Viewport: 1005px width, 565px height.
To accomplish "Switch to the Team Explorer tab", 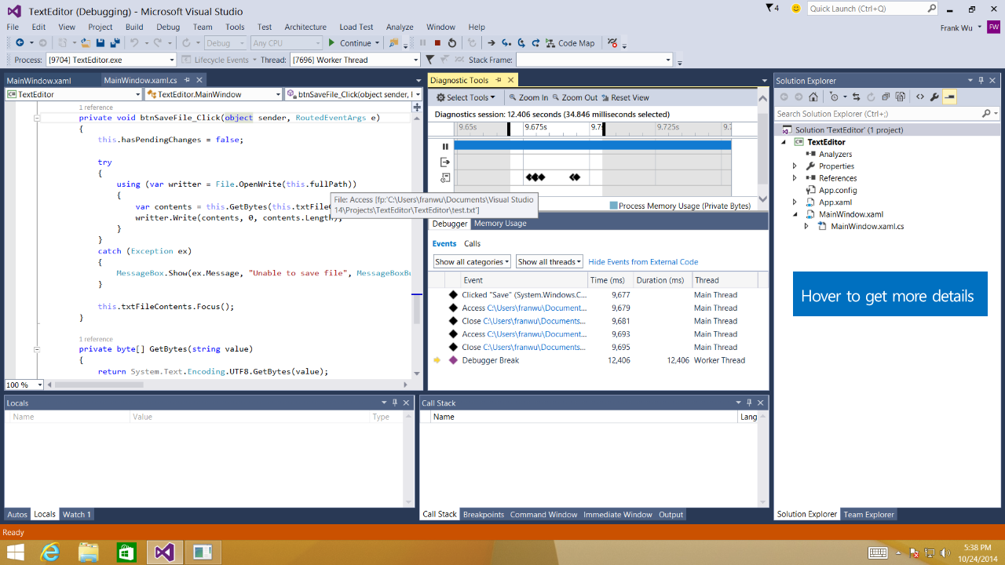I will click(868, 515).
